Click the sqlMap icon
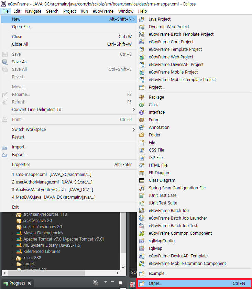This screenshot has height=289, width=252. [142, 248]
